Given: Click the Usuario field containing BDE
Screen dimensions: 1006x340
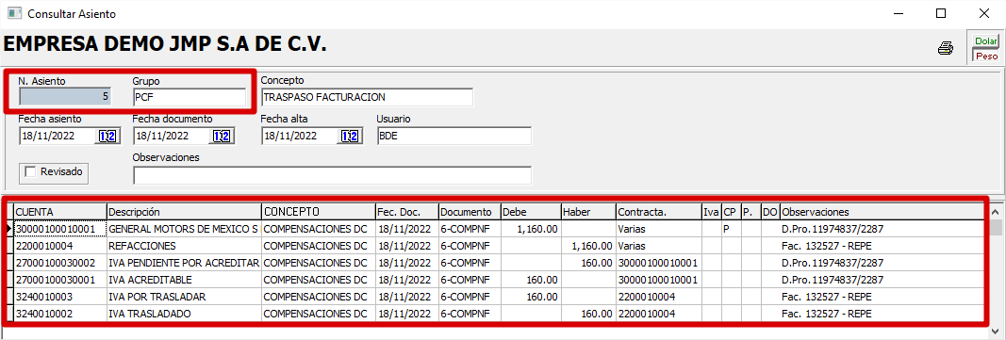Looking at the screenshot, I should point(454,136).
